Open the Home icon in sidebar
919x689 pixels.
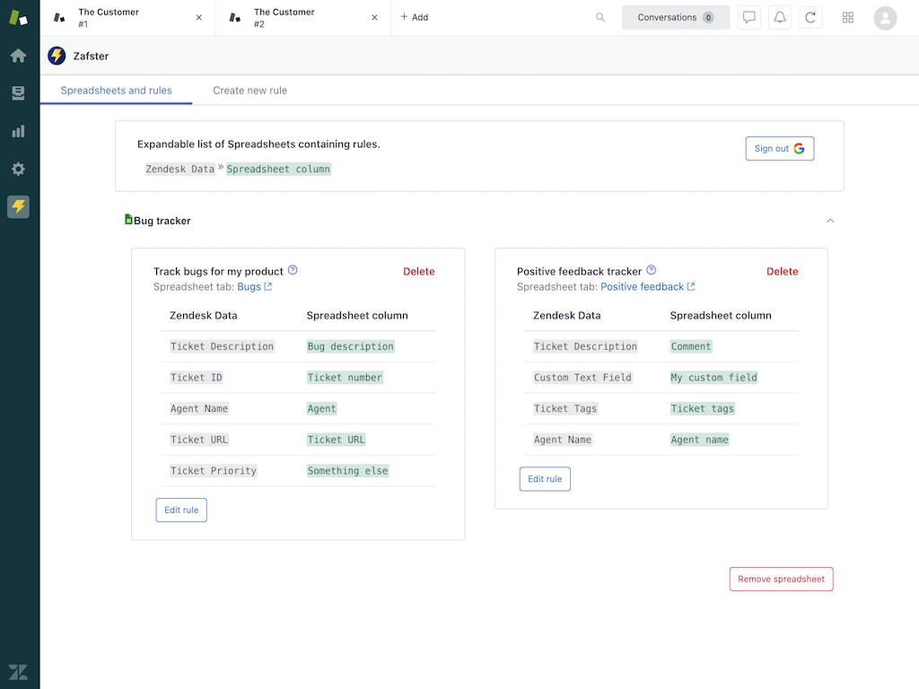coord(18,56)
